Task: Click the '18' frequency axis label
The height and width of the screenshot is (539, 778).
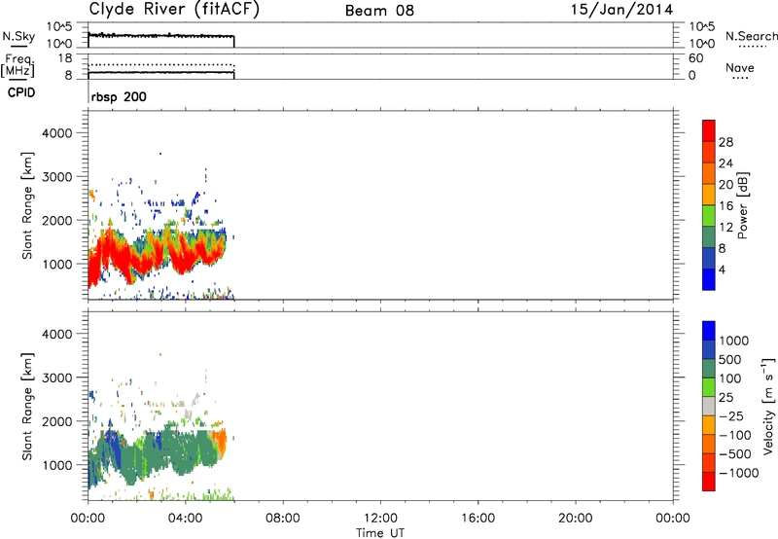Action: click(65, 58)
